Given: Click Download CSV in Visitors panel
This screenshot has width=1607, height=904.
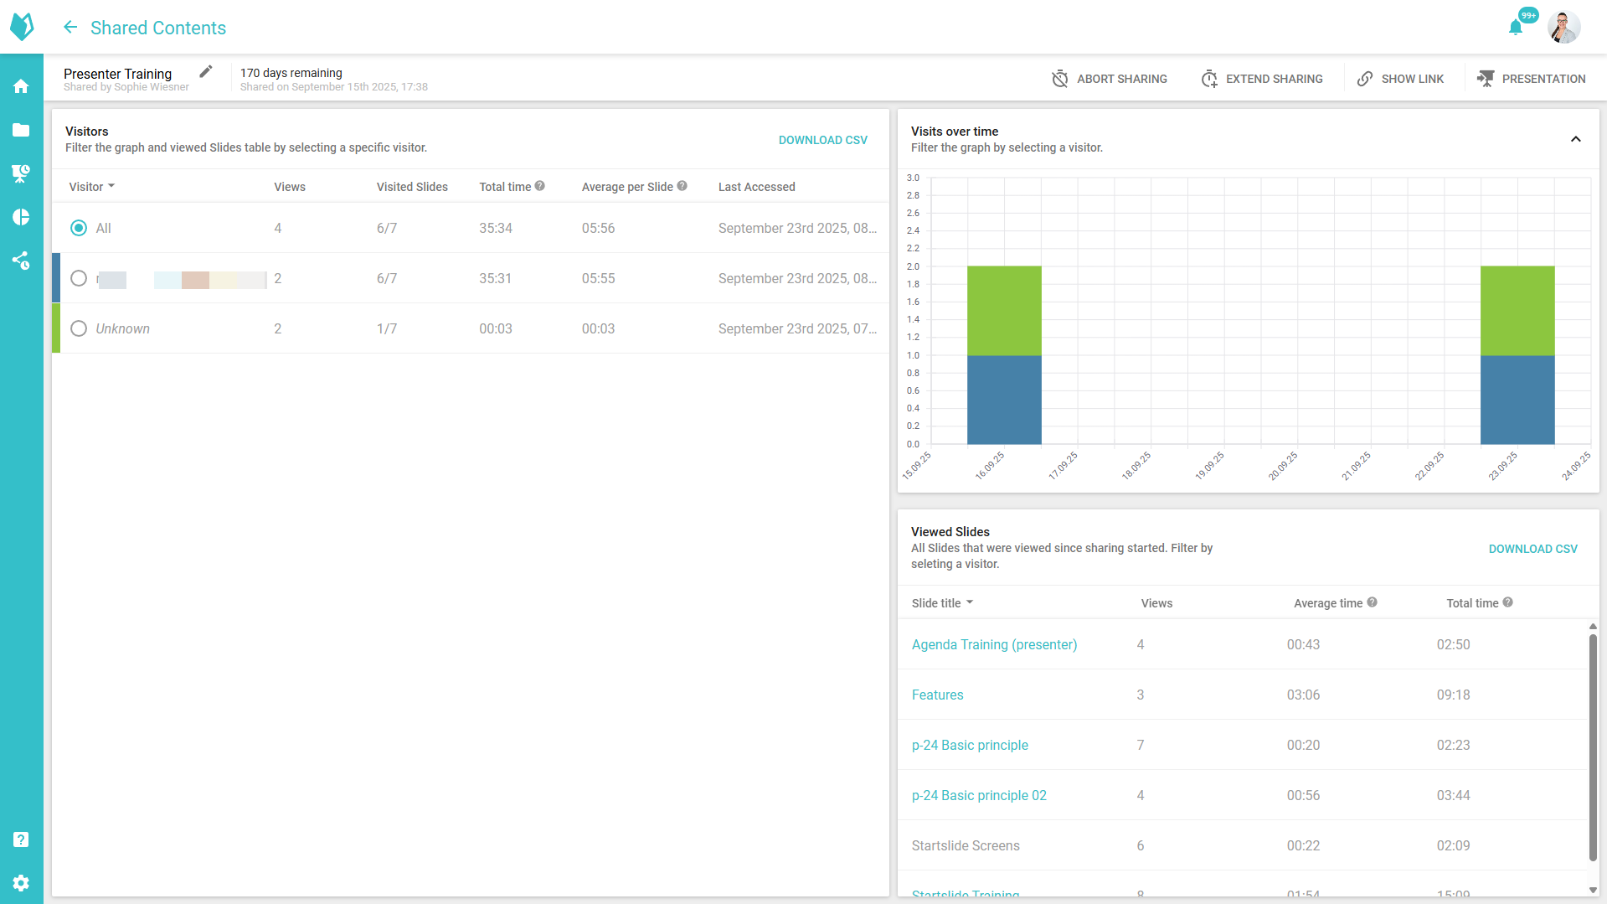Looking at the screenshot, I should (822, 140).
